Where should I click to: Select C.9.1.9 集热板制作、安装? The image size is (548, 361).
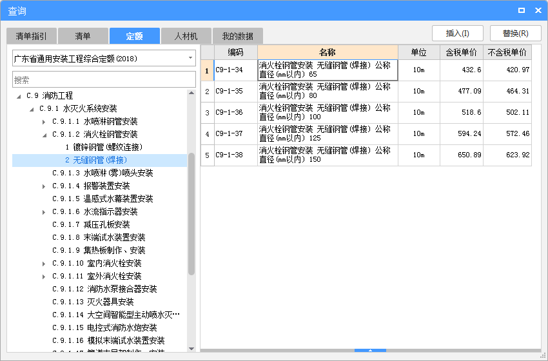point(99,250)
